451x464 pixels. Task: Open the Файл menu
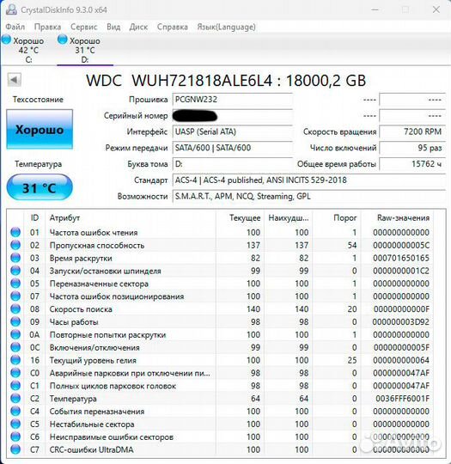(15, 27)
